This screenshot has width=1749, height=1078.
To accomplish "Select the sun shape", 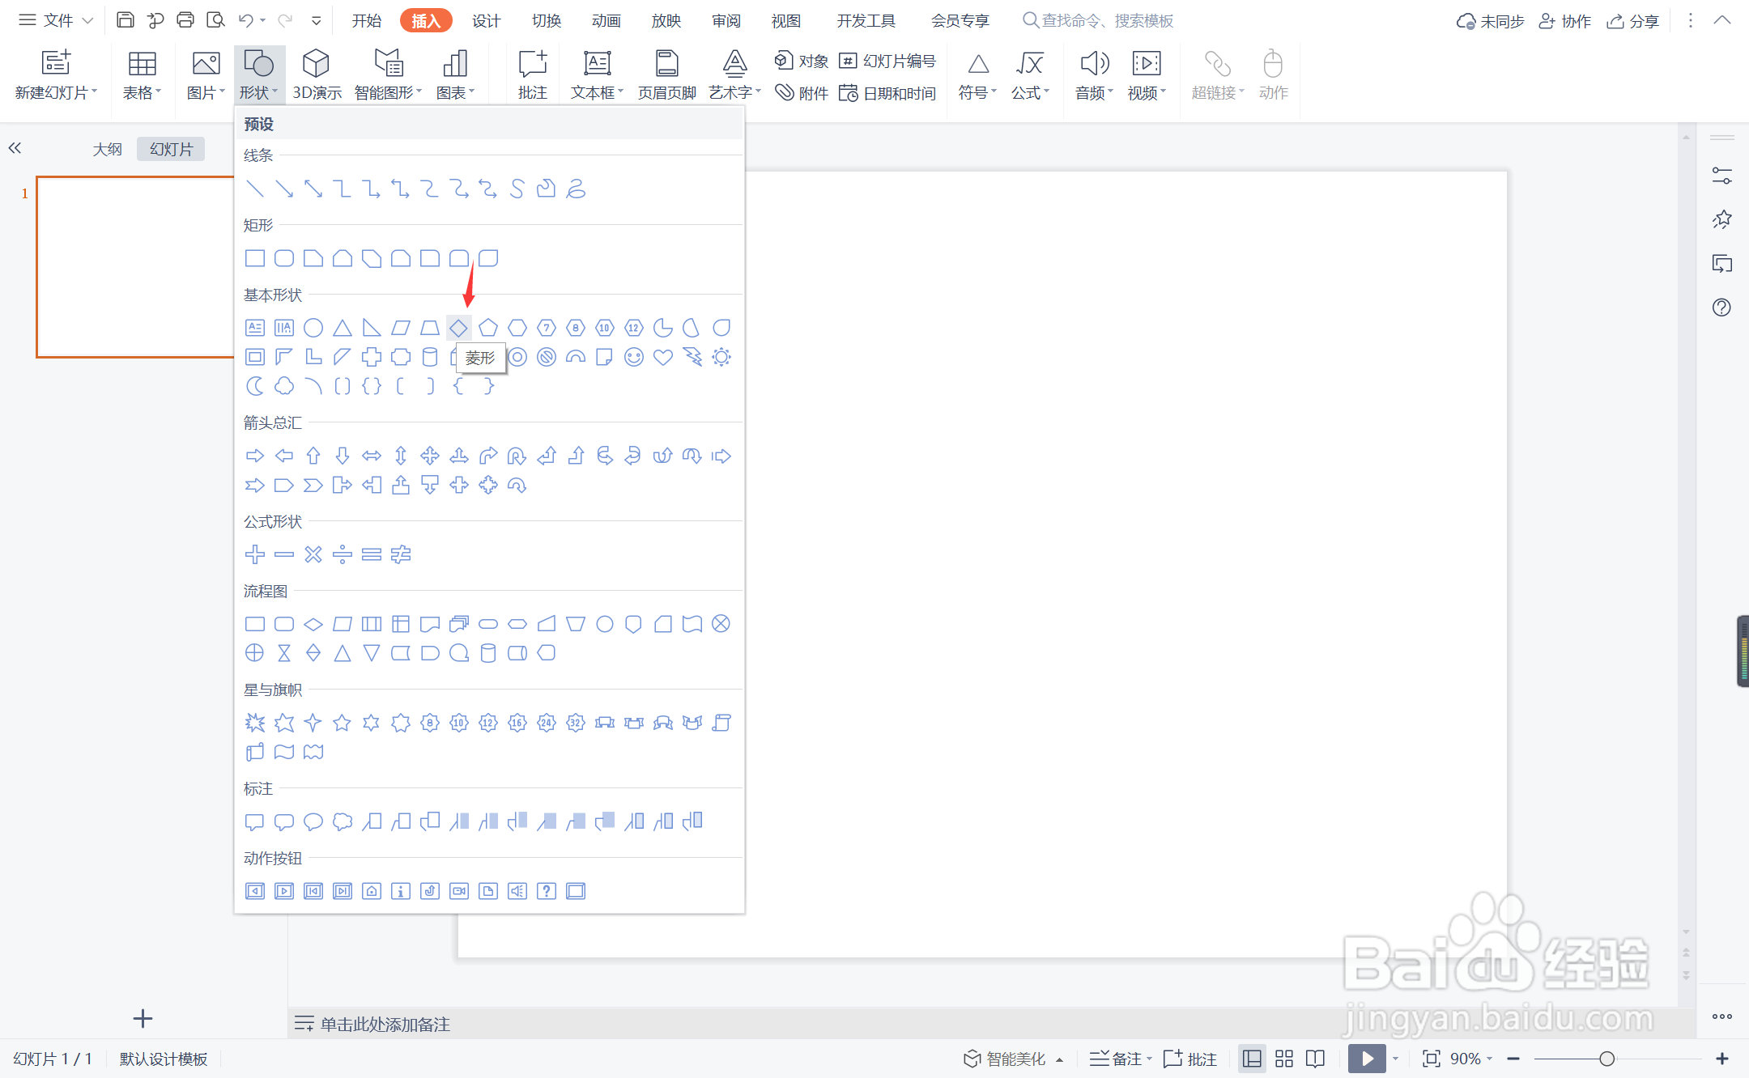I will point(721,357).
